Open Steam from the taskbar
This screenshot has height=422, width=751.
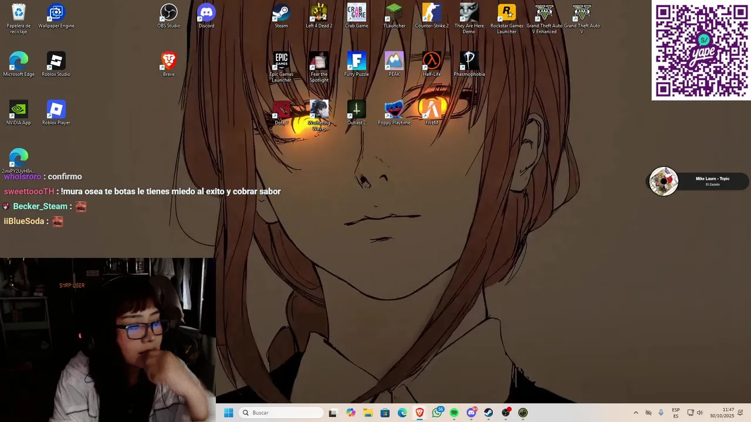(x=488, y=413)
